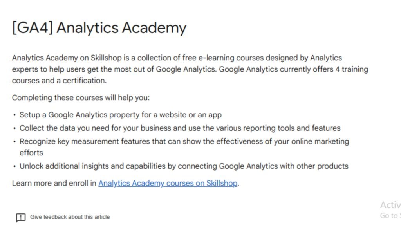Click 'Recognize key measurement features' list item

click(x=184, y=147)
